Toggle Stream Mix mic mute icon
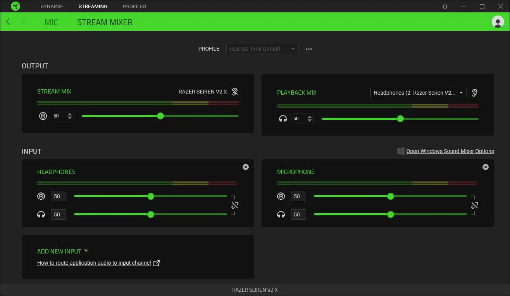510x296 pixels. point(234,92)
